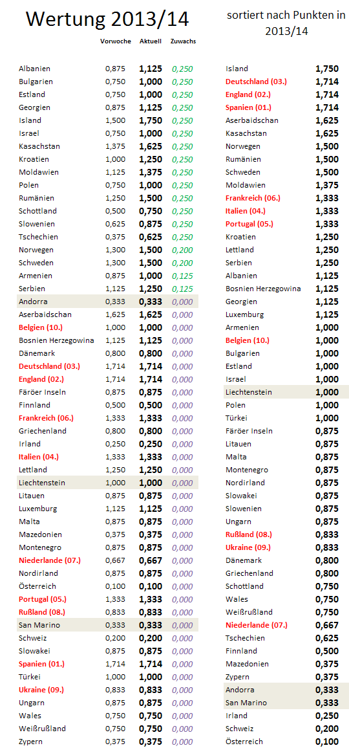
Task: Click Kasachstan's Aktuell value 1,625
Action: tap(151, 146)
